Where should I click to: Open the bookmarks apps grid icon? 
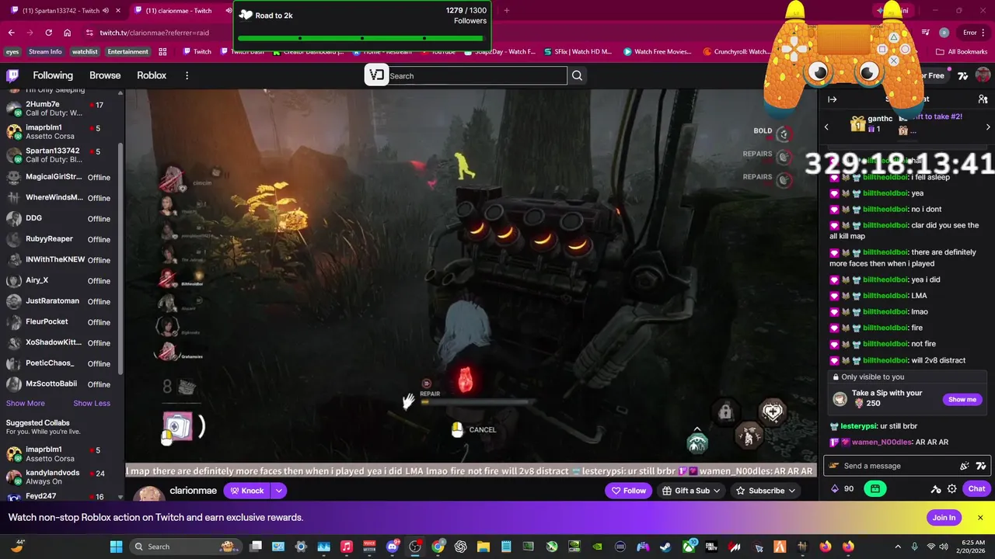[x=162, y=52]
